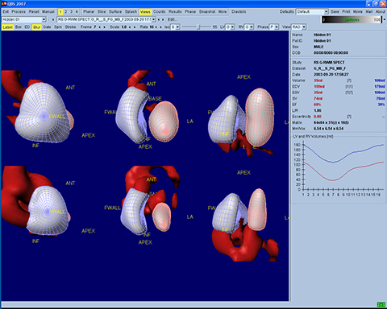Open the View RAO dropdown
387x309 pixels.
299,27
